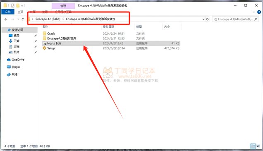Refresh the current folder view

pos(207,19)
